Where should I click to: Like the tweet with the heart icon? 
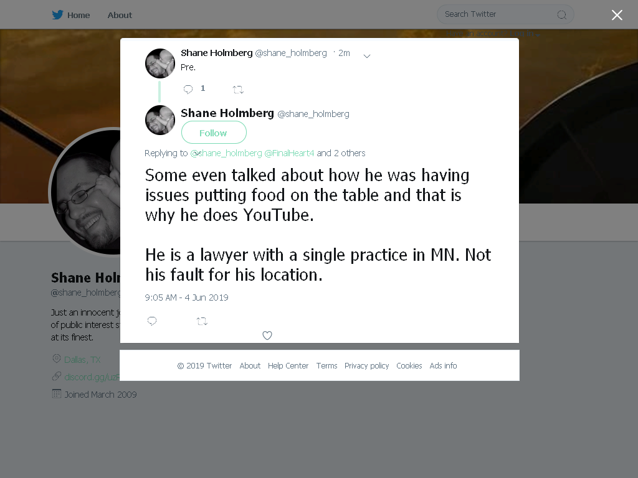pos(267,335)
